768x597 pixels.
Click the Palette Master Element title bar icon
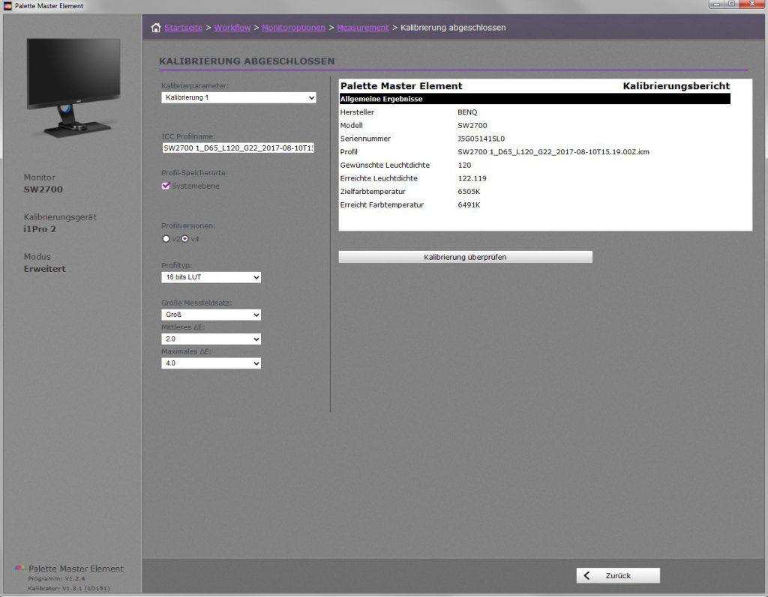7,5
